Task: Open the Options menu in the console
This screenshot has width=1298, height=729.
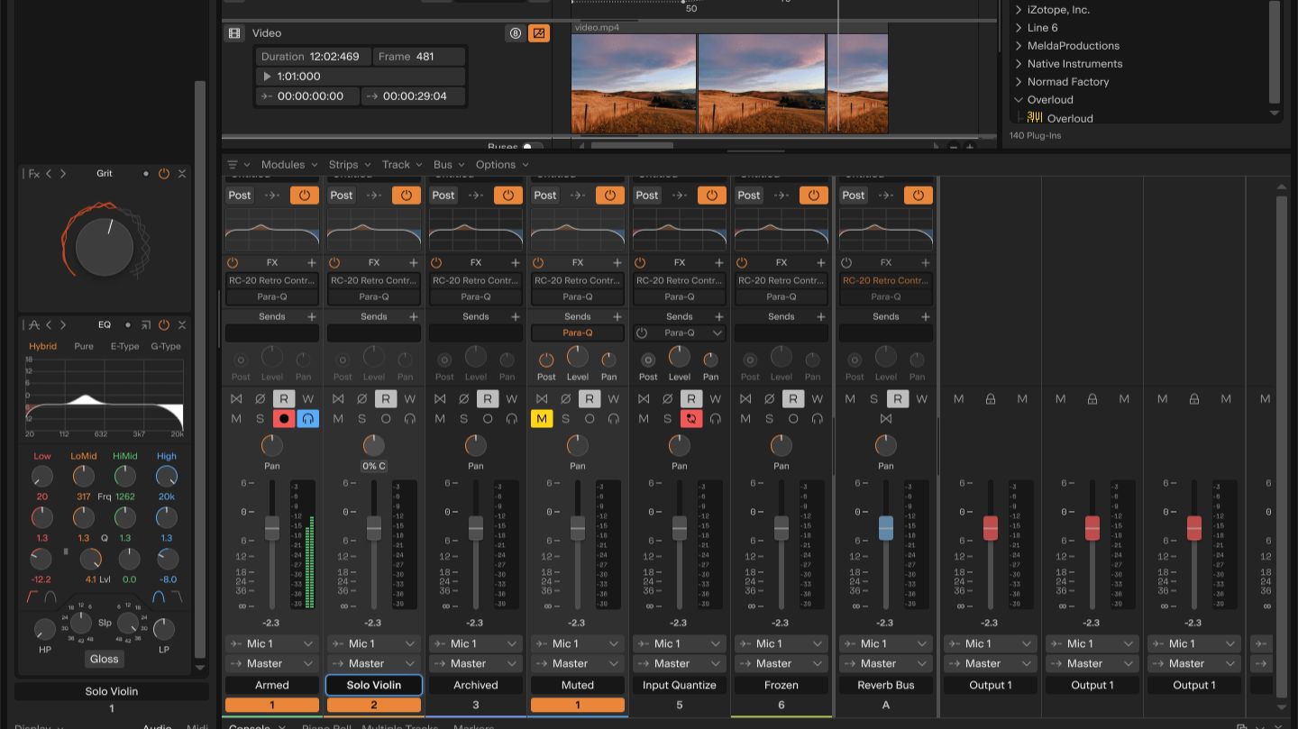Action: (x=502, y=165)
